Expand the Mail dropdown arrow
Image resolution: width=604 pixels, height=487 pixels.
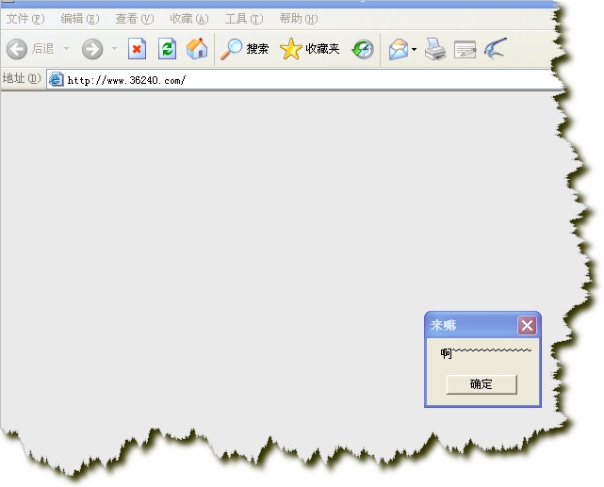pos(414,49)
